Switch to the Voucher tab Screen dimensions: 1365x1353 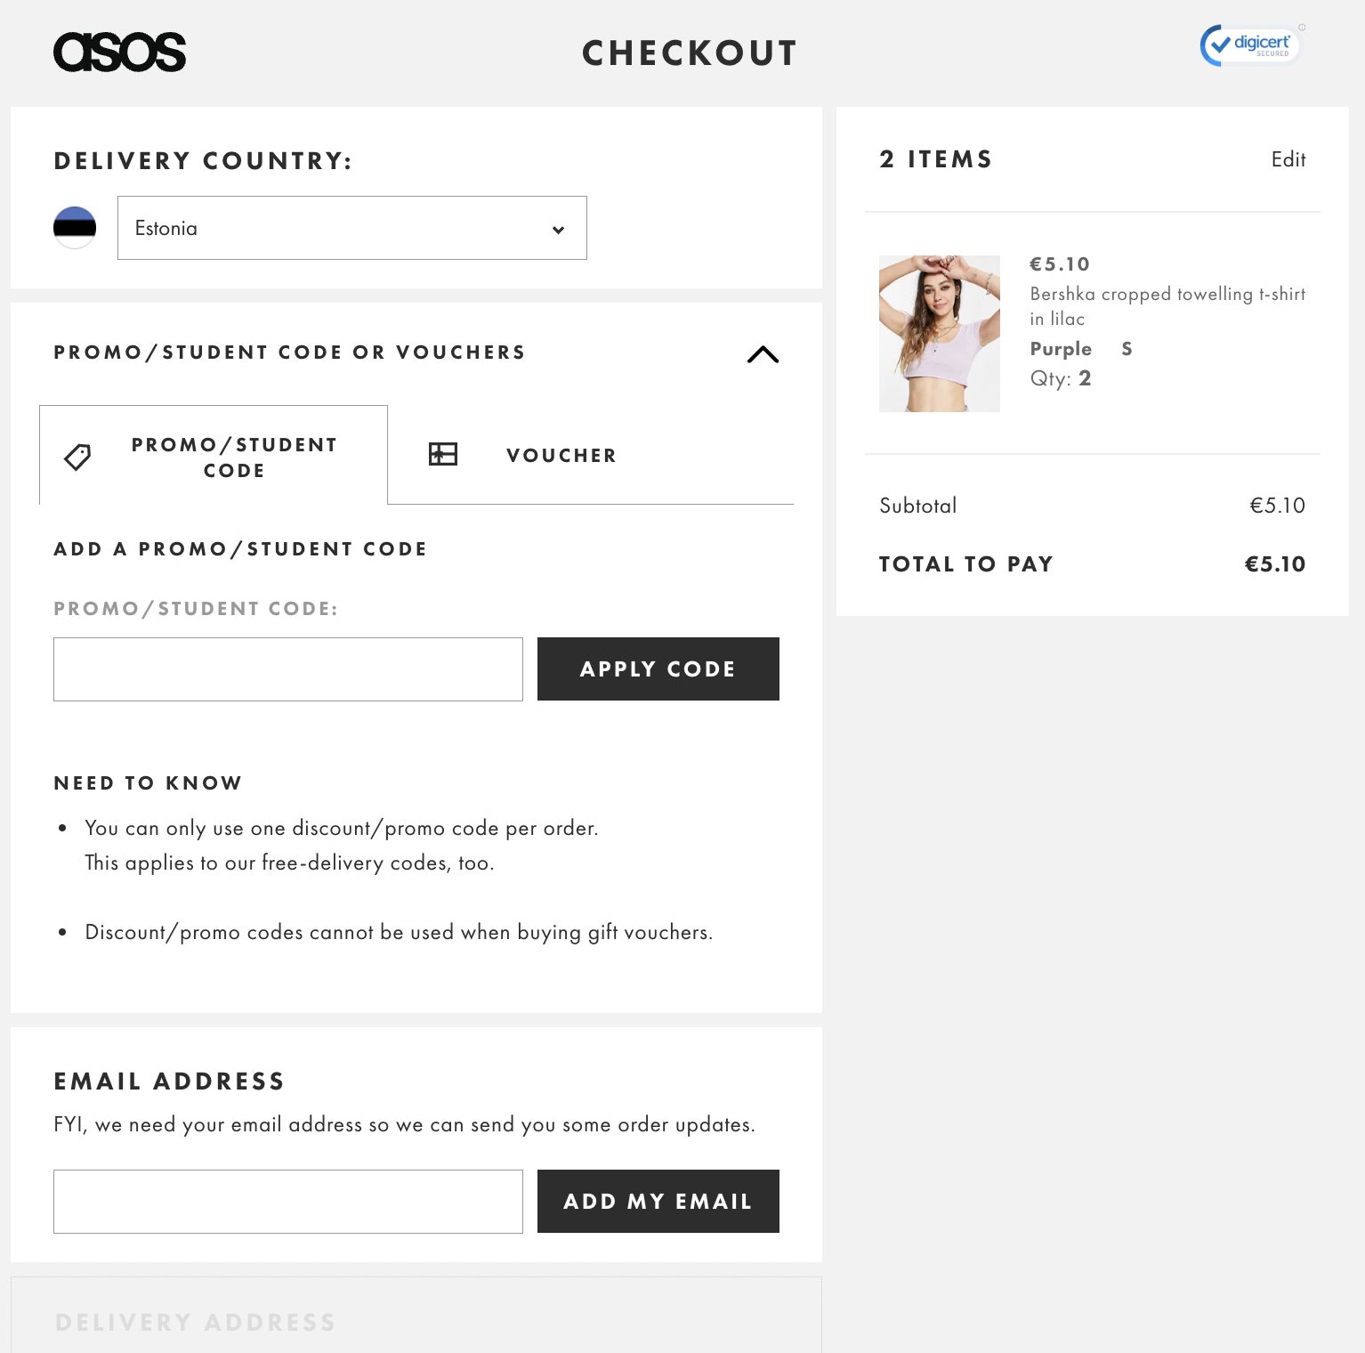561,455
